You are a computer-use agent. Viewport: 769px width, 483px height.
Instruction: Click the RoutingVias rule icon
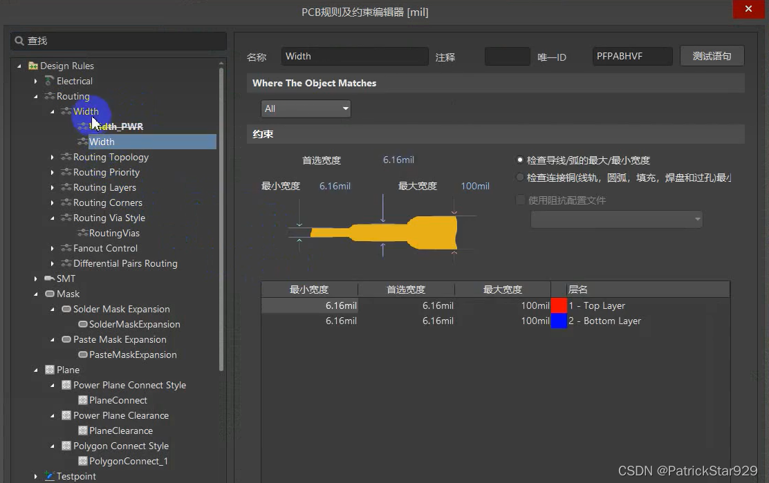point(82,233)
